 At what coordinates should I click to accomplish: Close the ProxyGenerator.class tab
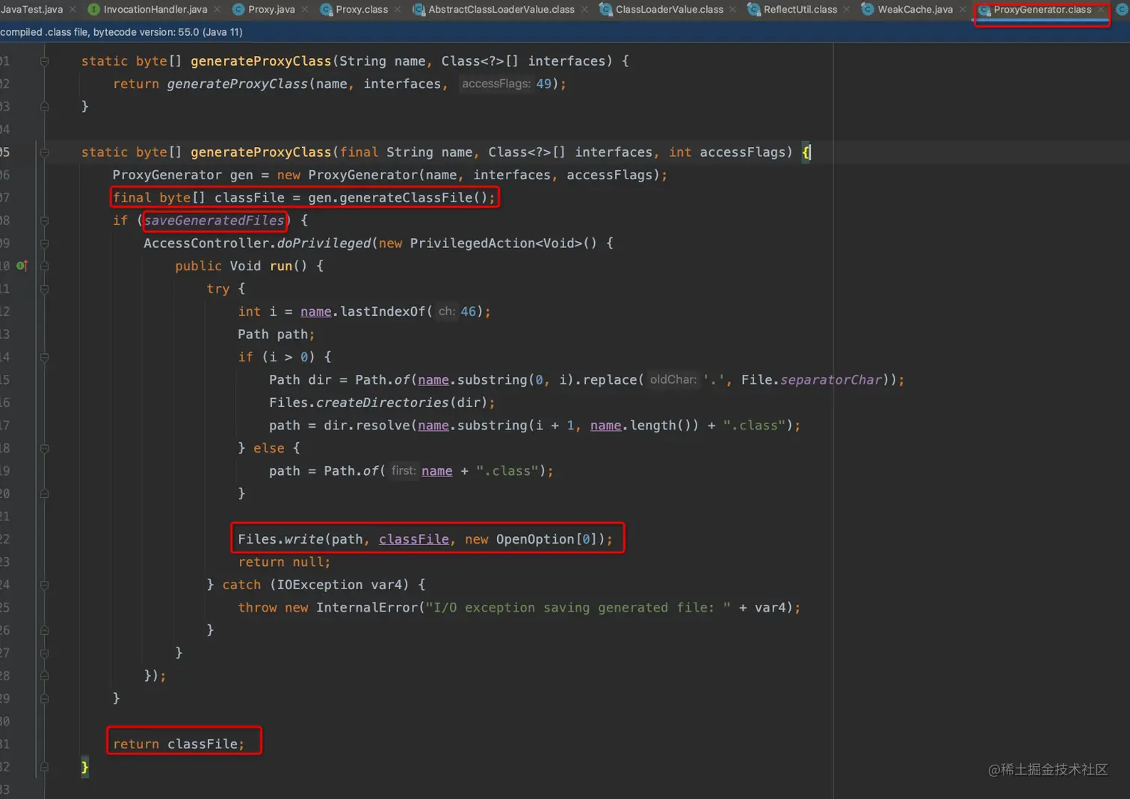tap(1101, 10)
